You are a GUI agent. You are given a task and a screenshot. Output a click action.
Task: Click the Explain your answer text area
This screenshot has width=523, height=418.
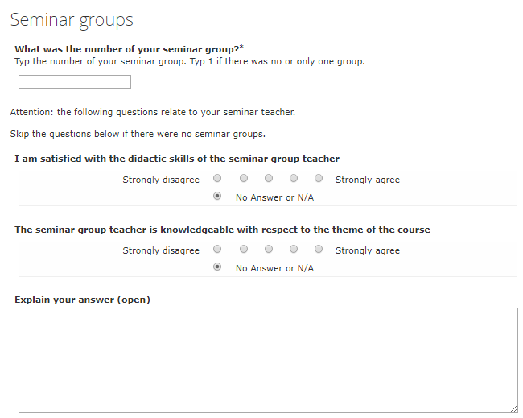point(268,361)
